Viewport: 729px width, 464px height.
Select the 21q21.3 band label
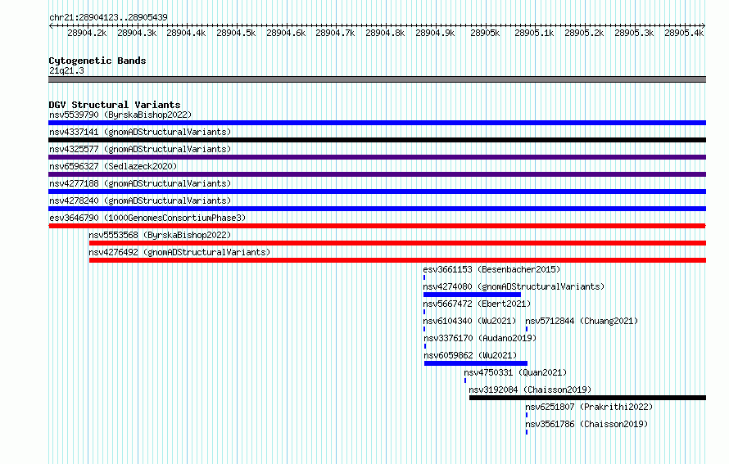[x=66, y=70]
